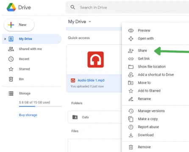Click the search magnifier icon

(x=73, y=7)
